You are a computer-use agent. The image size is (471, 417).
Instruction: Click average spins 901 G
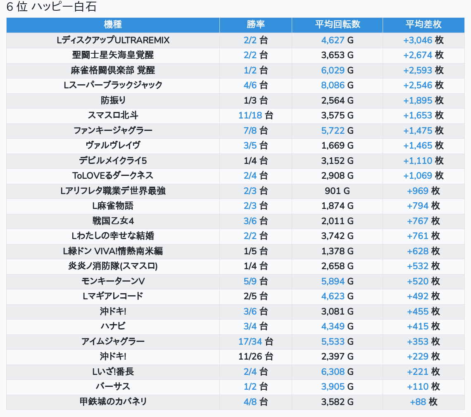[337, 191]
